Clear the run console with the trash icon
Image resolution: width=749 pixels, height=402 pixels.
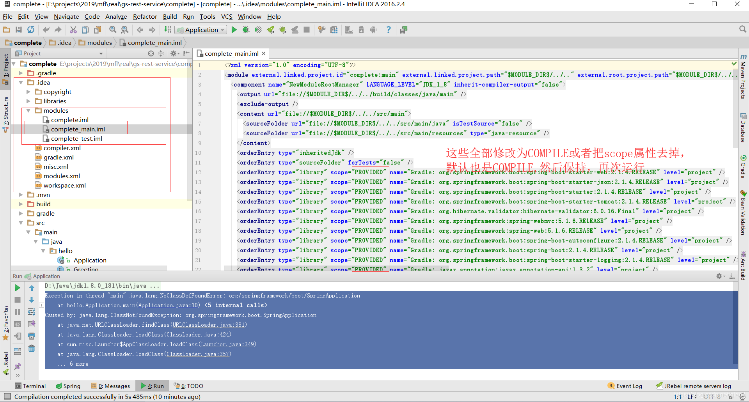tap(32, 348)
